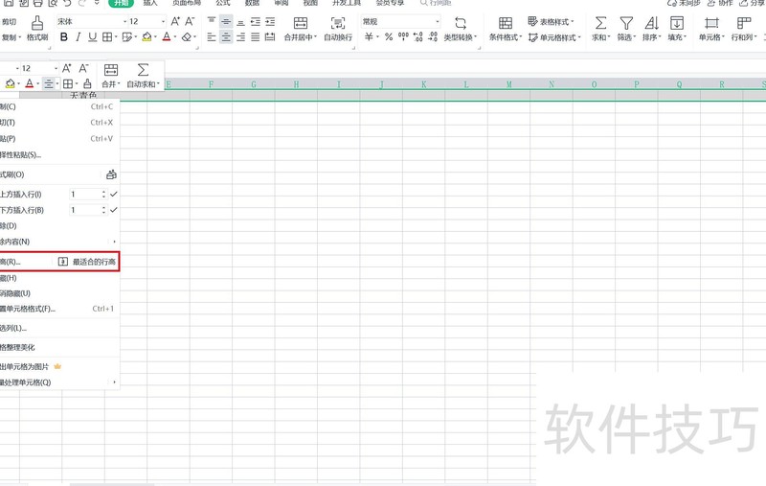Choose Copy (C) in the context menu
The height and width of the screenshot is (486, 766).
coord(57,106)
